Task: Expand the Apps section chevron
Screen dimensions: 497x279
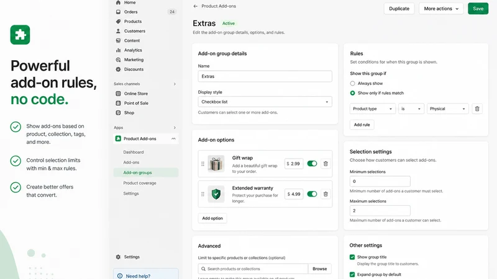Action: (175, 128)
